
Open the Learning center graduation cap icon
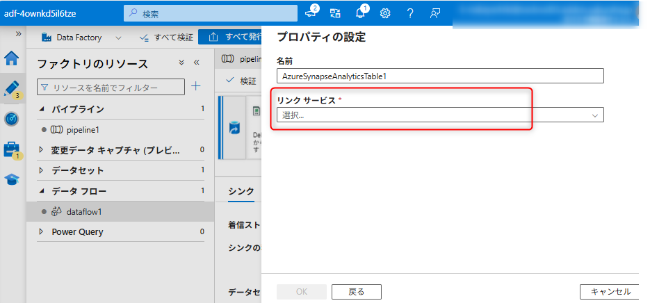tap(12, 179)
